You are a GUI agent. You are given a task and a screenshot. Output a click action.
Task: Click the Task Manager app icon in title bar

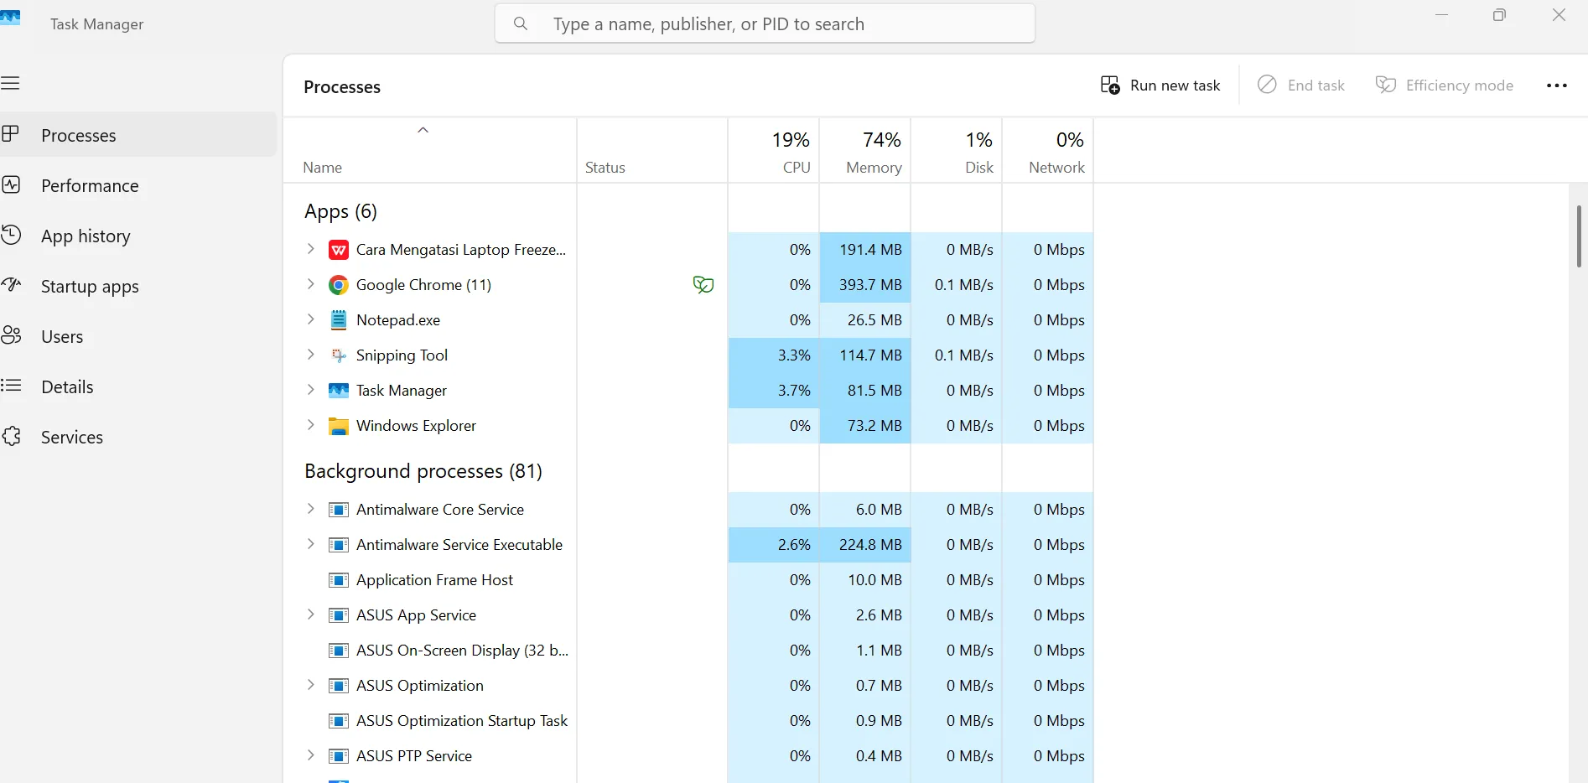coord(10,18)
